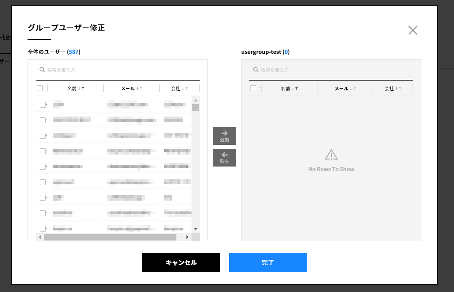Sort left table by メール column arrows
The height and width of the screenshot is (292, 454).
pyautogui.click(x=139, y=88)
